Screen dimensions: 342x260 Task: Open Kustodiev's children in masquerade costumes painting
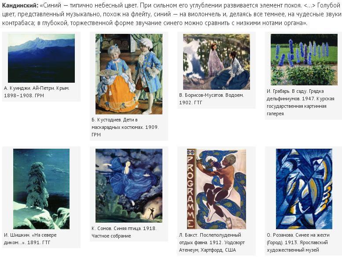pyautogui.click(x=129, y=74)
